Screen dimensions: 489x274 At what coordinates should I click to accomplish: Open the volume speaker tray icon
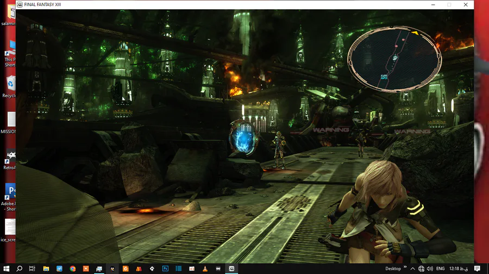click(x=430, y=269)
